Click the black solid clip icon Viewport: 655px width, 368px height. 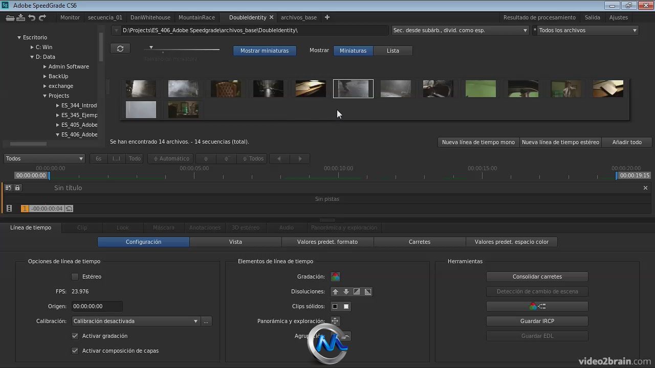pyautogui.click(x=335, y=306)
